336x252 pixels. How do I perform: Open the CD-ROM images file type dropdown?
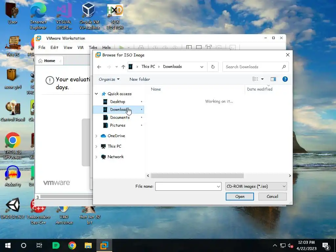pyautogui.click(x=256, y=186)
